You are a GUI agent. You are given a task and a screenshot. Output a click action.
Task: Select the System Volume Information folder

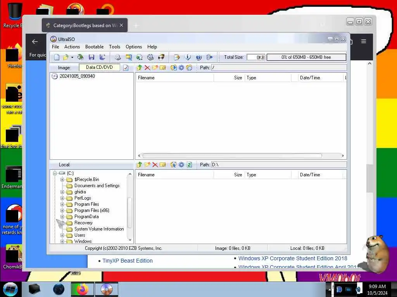coord(99,229)
